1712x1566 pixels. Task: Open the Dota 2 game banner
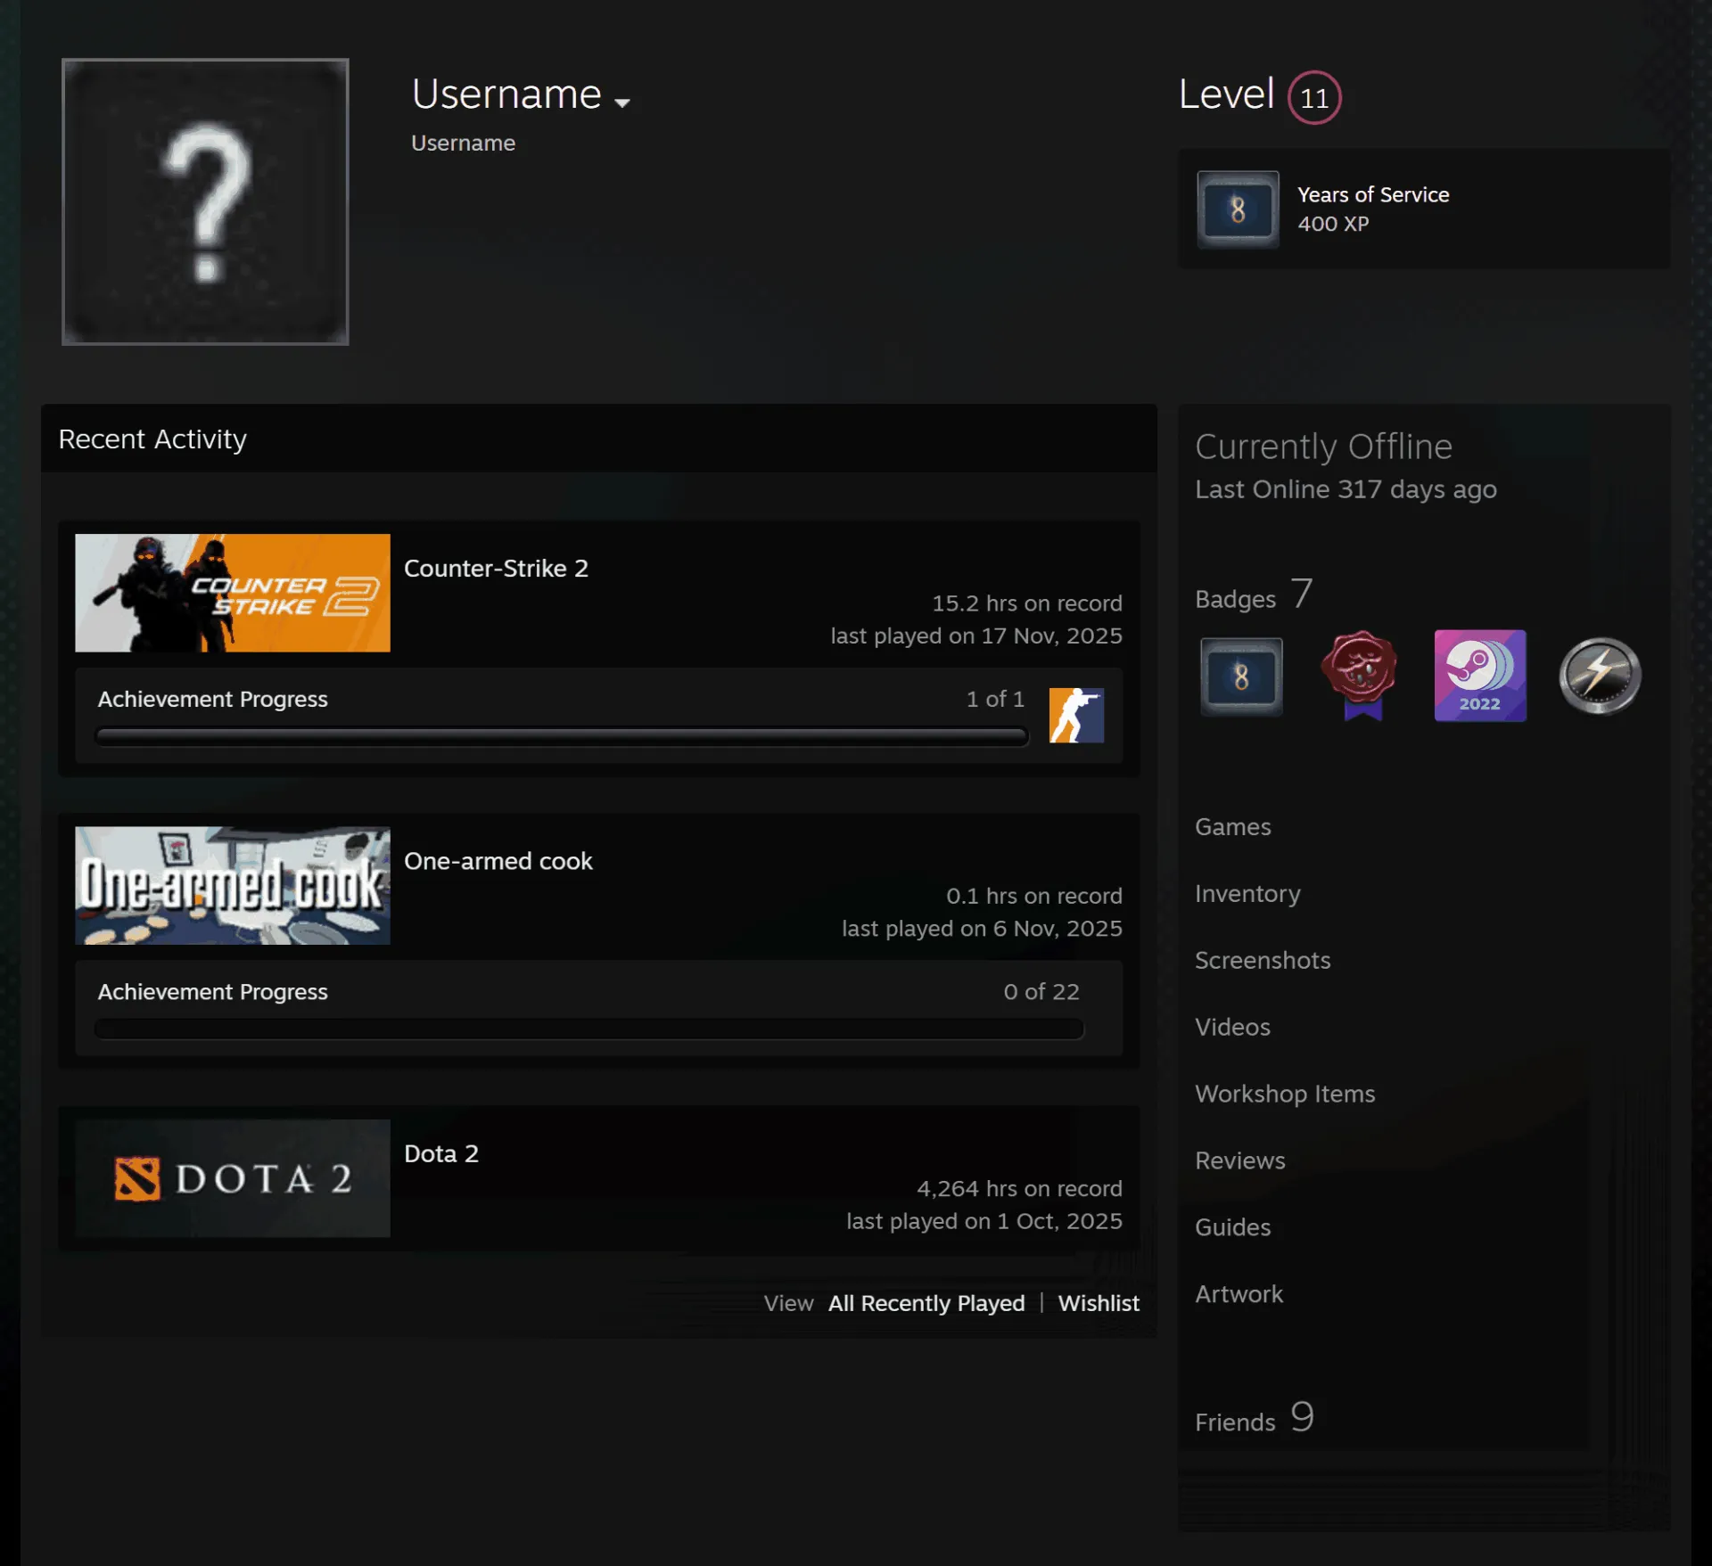233,1178
